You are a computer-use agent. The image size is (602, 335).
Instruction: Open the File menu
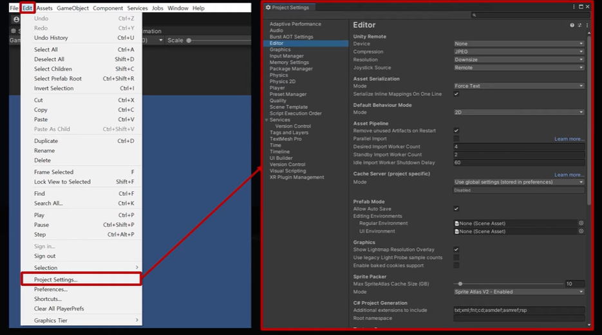(14, 8)
